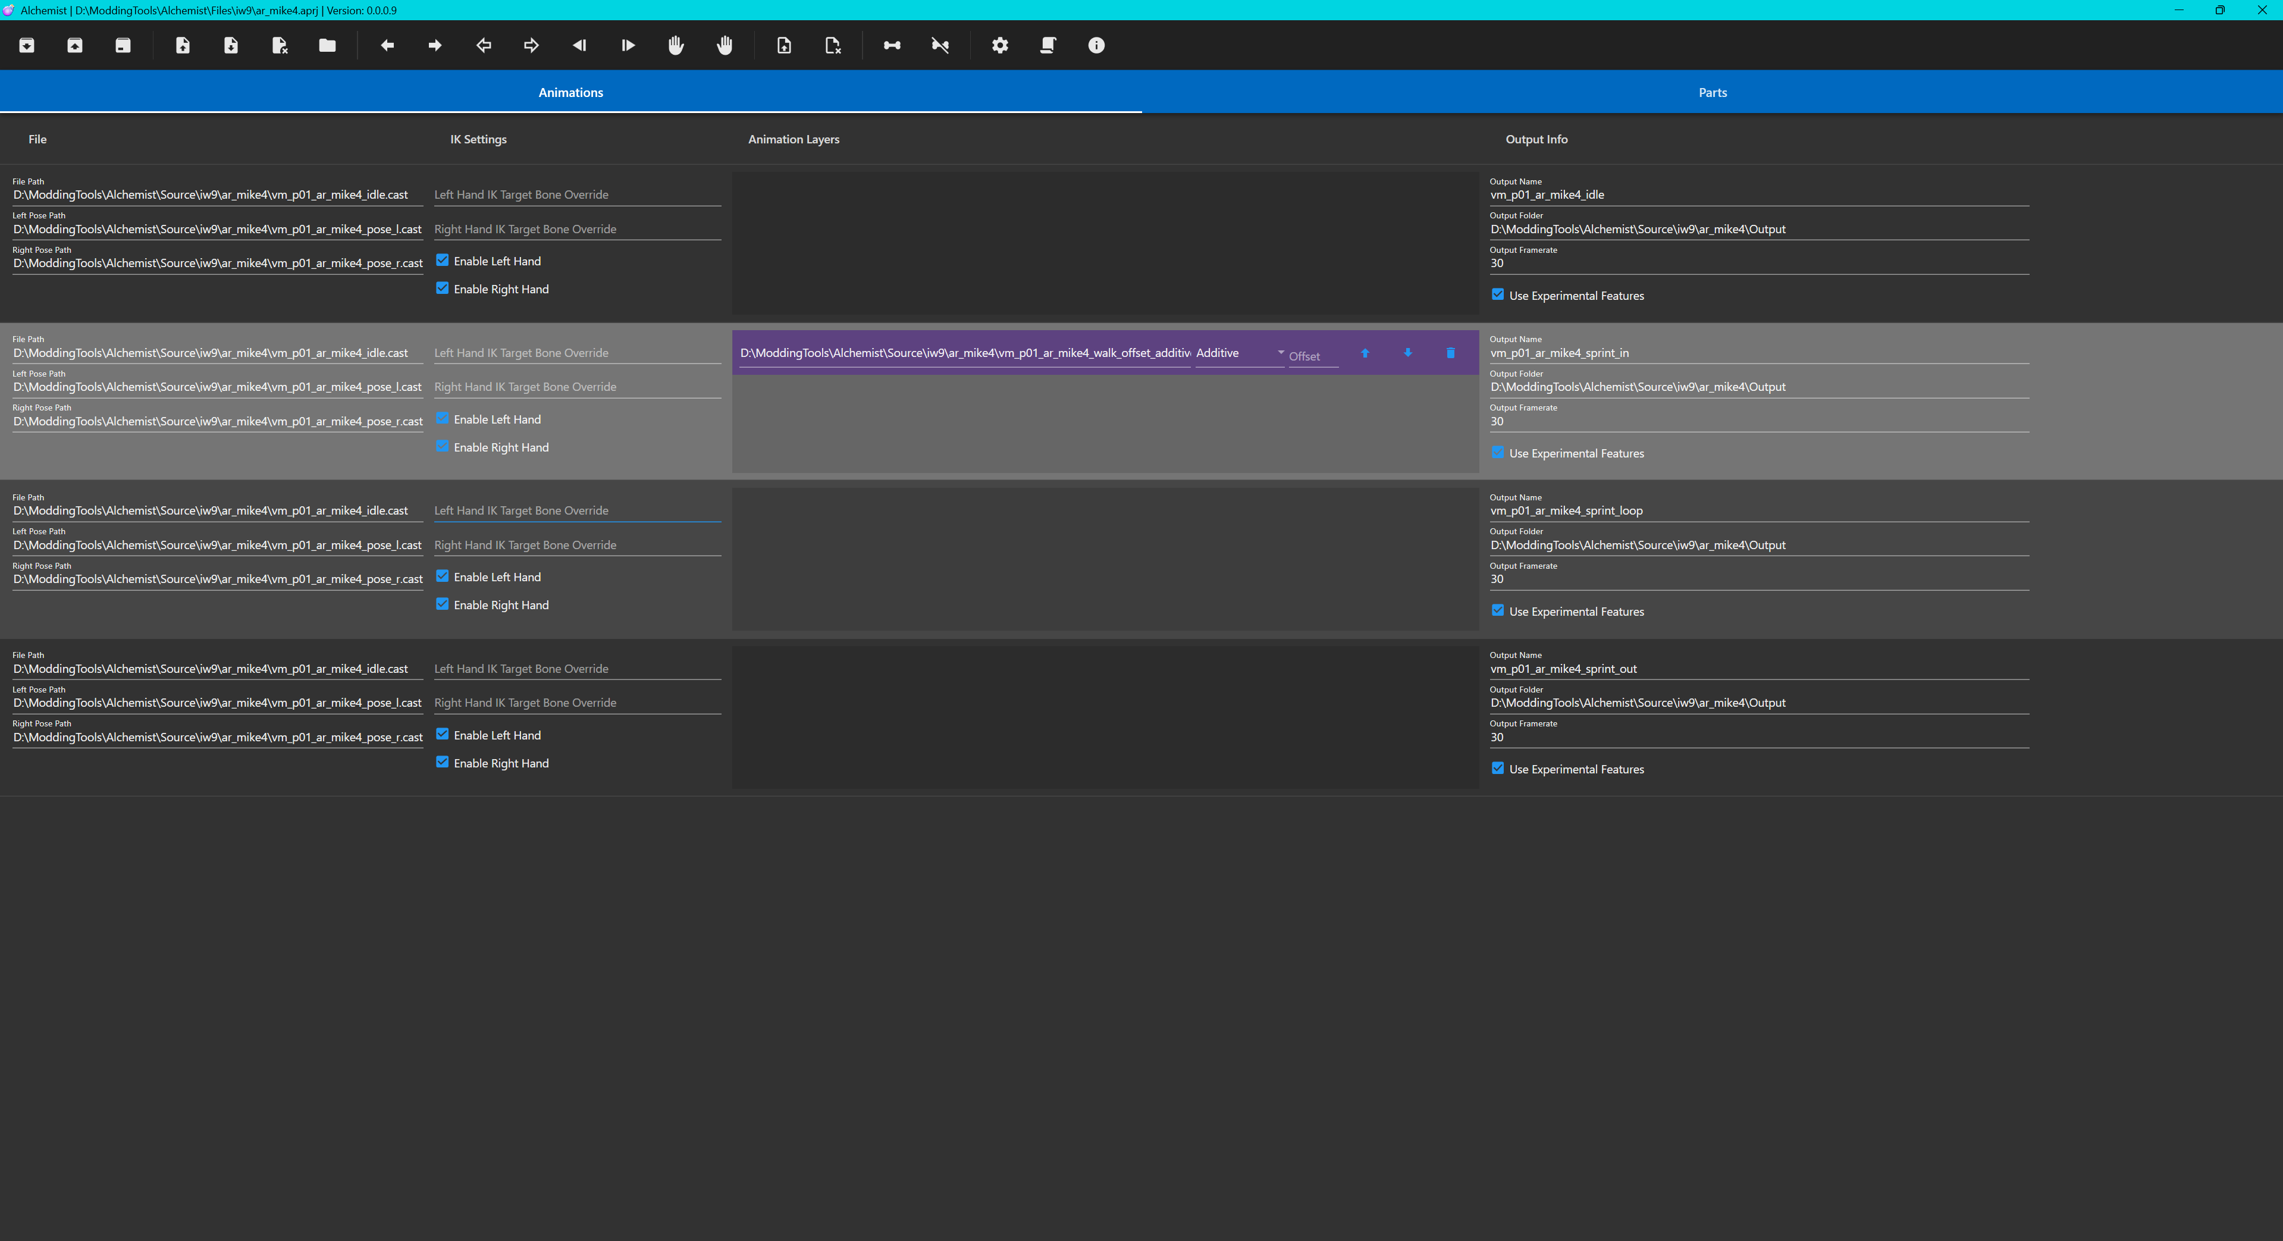The image size is (2283, 1241).
Task: Click the left hand icon
Action: coord(676,45)
